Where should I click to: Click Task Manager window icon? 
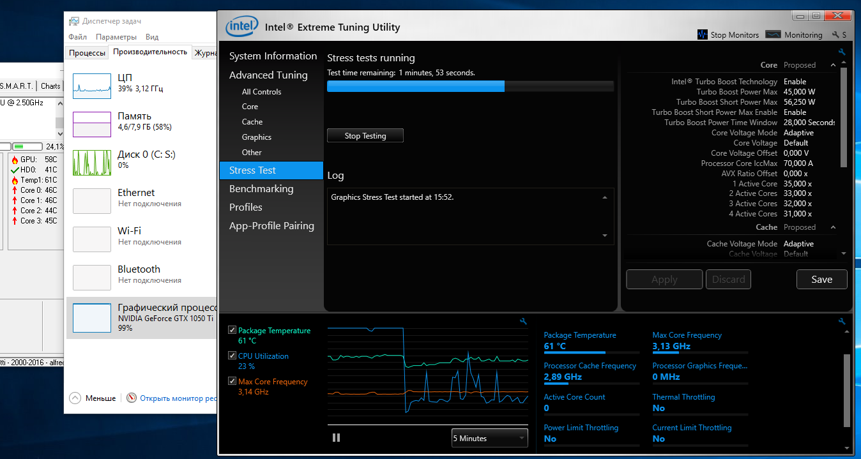[x=73, y=21]
